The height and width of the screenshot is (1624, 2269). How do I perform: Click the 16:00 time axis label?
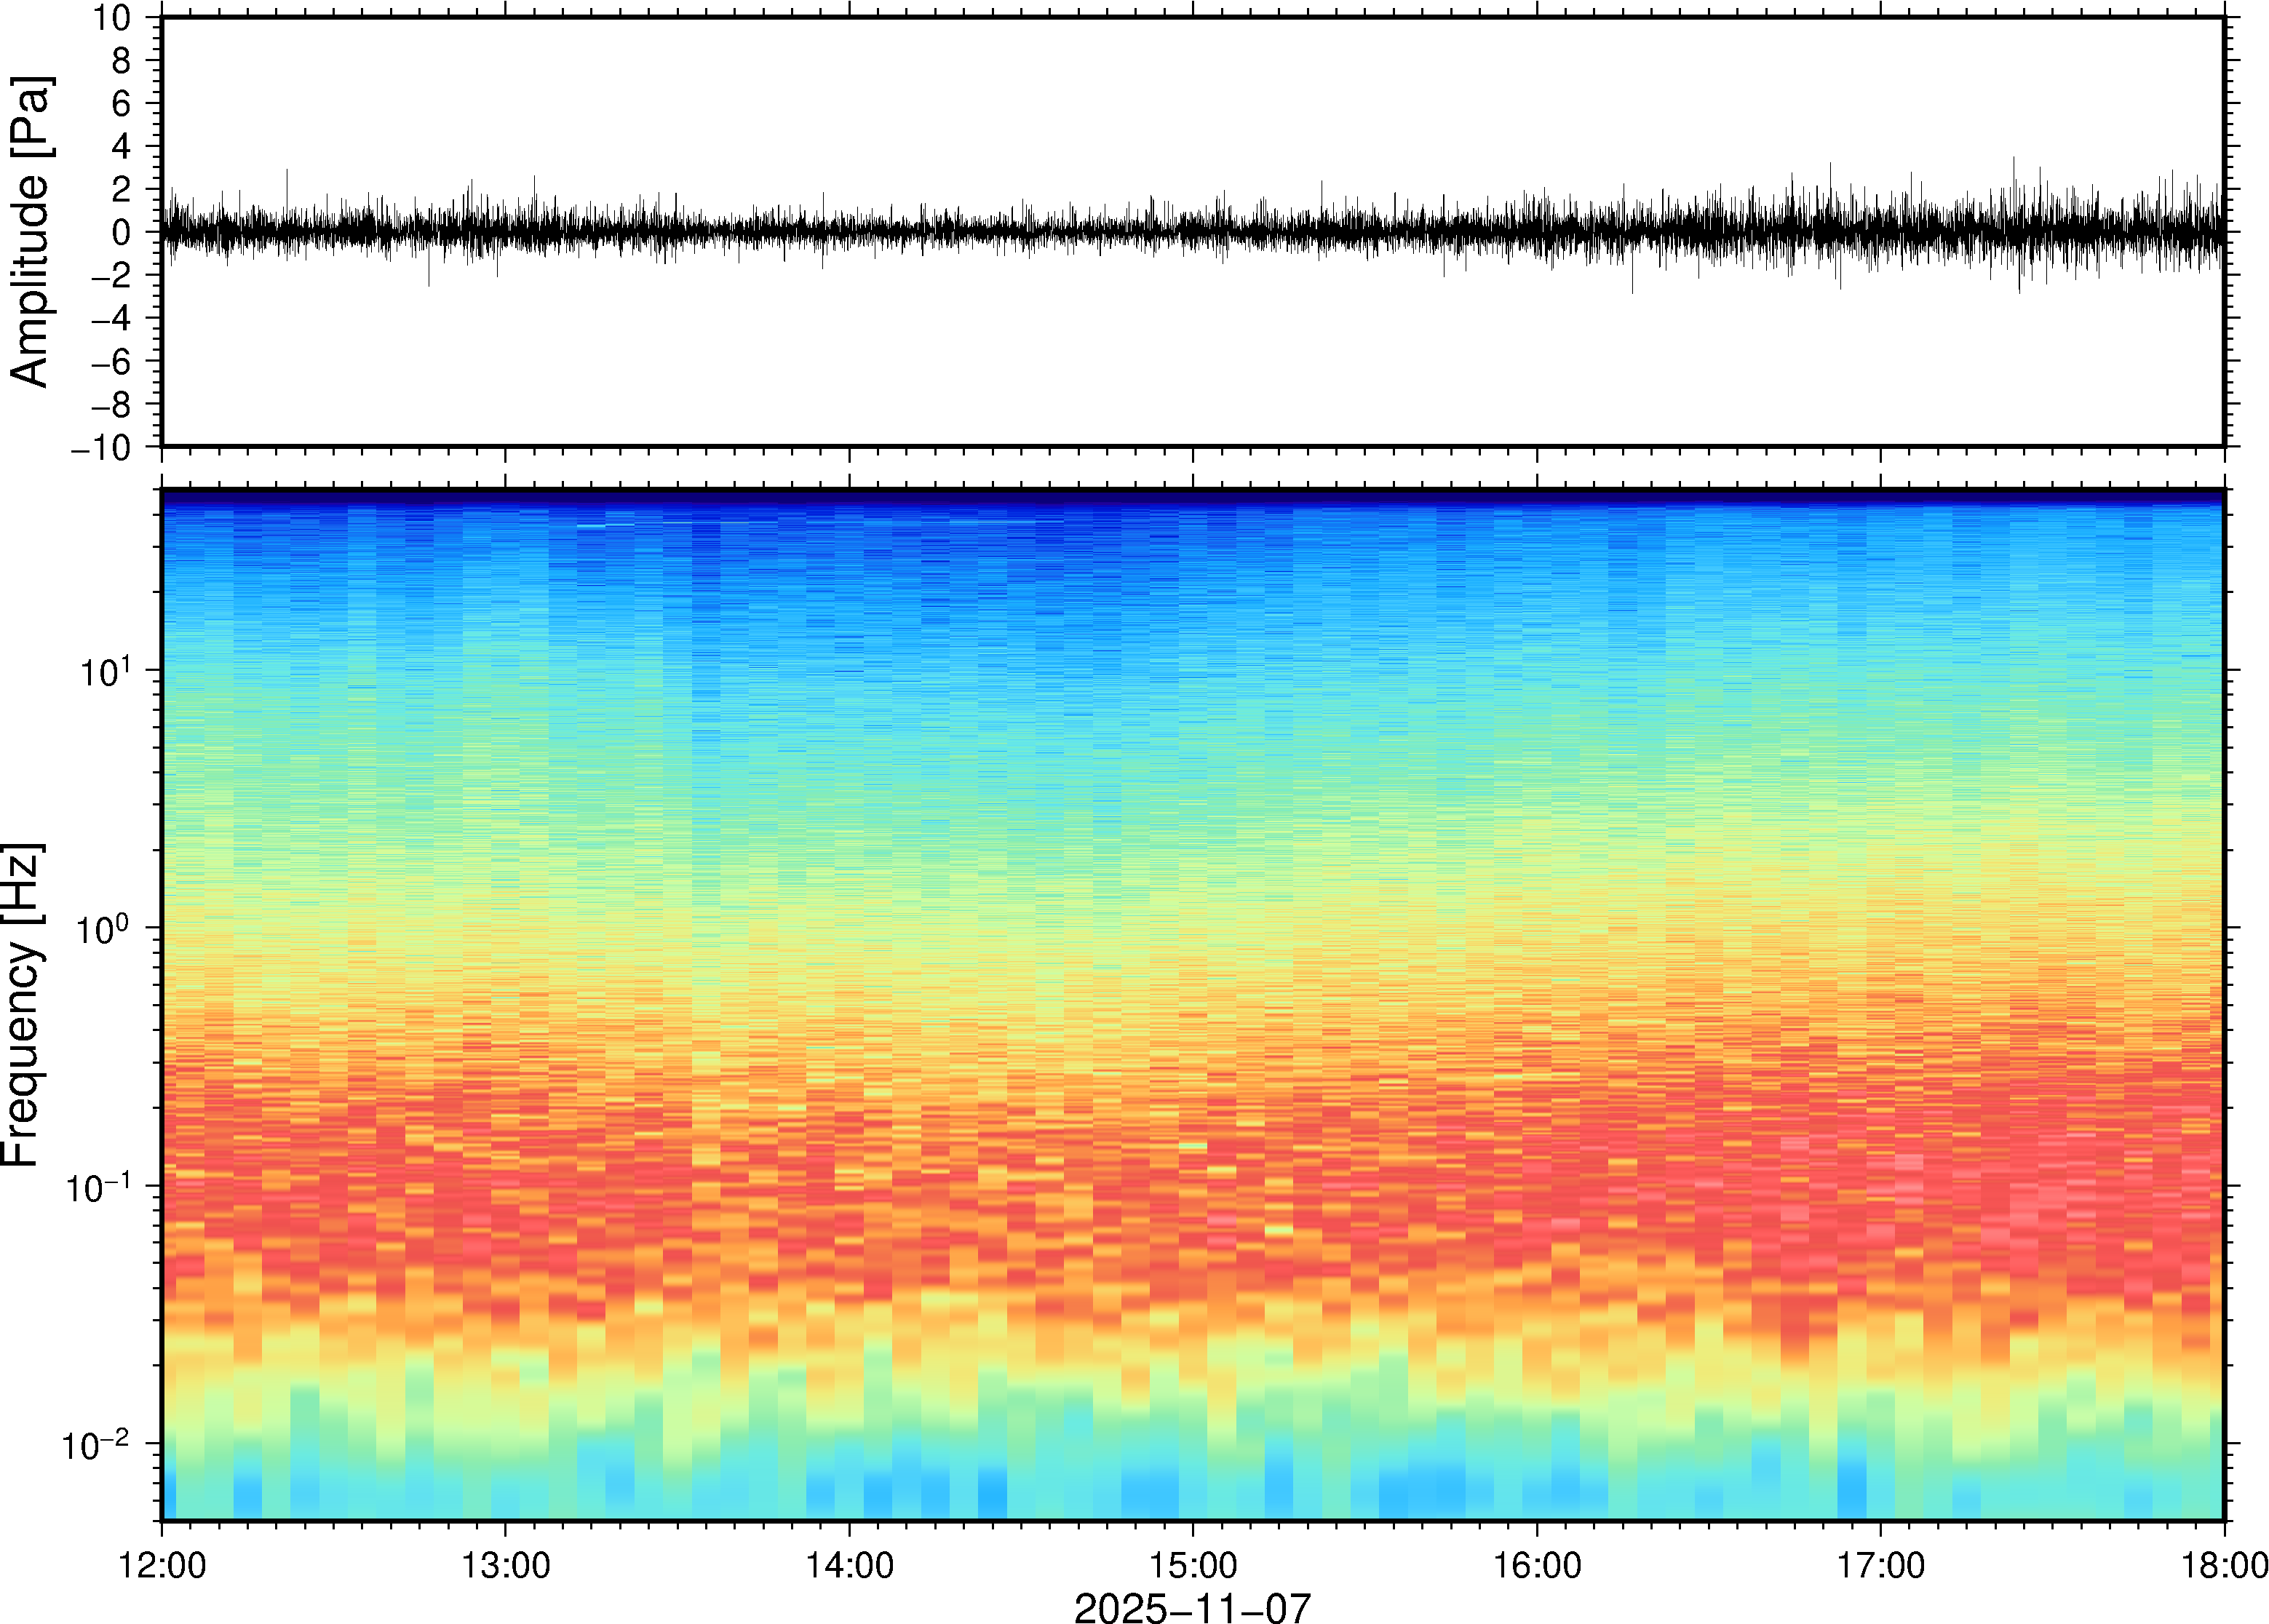pos(1537,1565)
